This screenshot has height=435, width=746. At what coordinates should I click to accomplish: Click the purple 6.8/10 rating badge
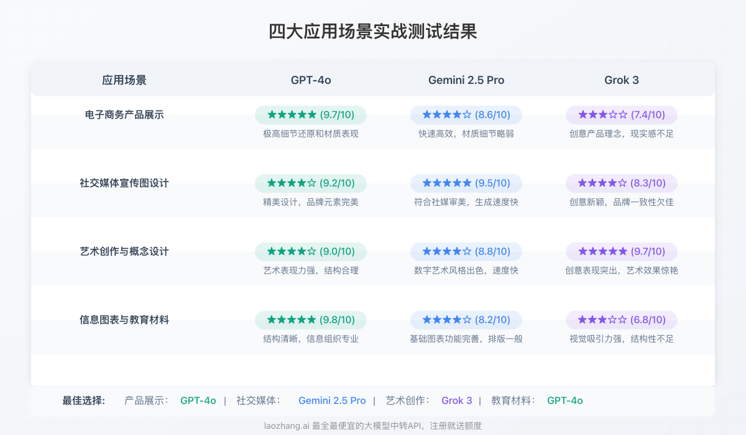click(622, 320)
